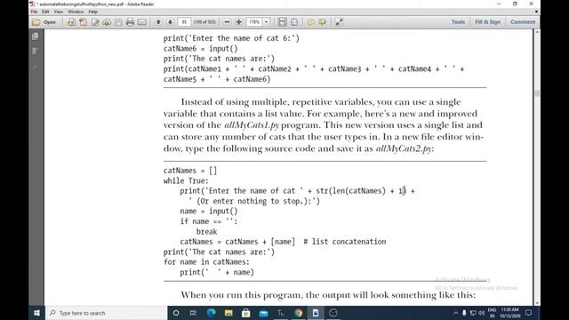Fit one full page to window

click(294, 22)
